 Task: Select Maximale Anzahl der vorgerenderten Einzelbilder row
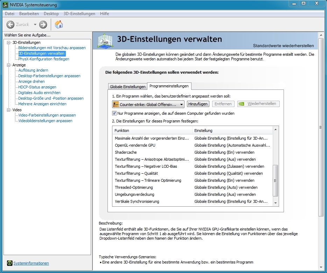point(193,138)
